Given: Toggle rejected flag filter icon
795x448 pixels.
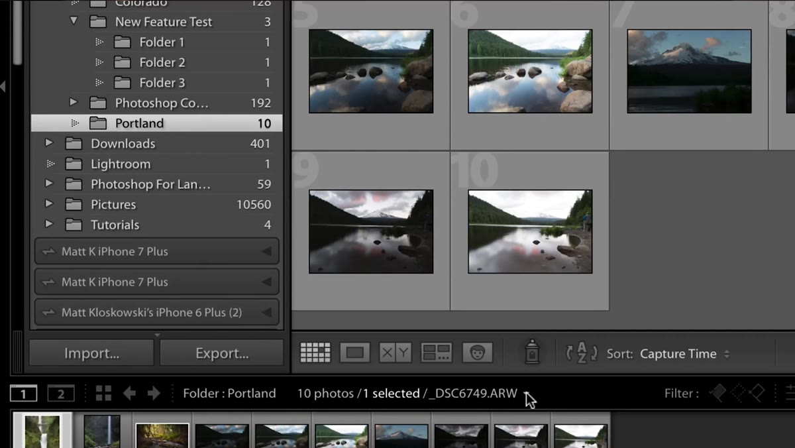Looking at the screenshot, I should 757,394.
